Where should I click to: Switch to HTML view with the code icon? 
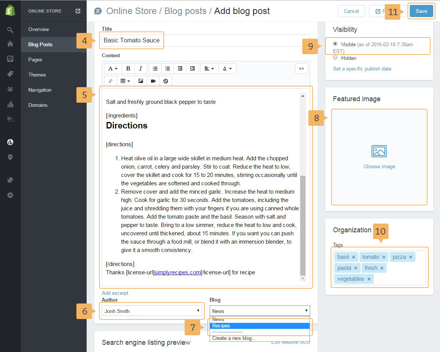[x=302, y=69]
